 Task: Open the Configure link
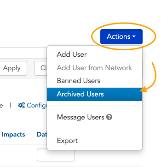[37, 105]
